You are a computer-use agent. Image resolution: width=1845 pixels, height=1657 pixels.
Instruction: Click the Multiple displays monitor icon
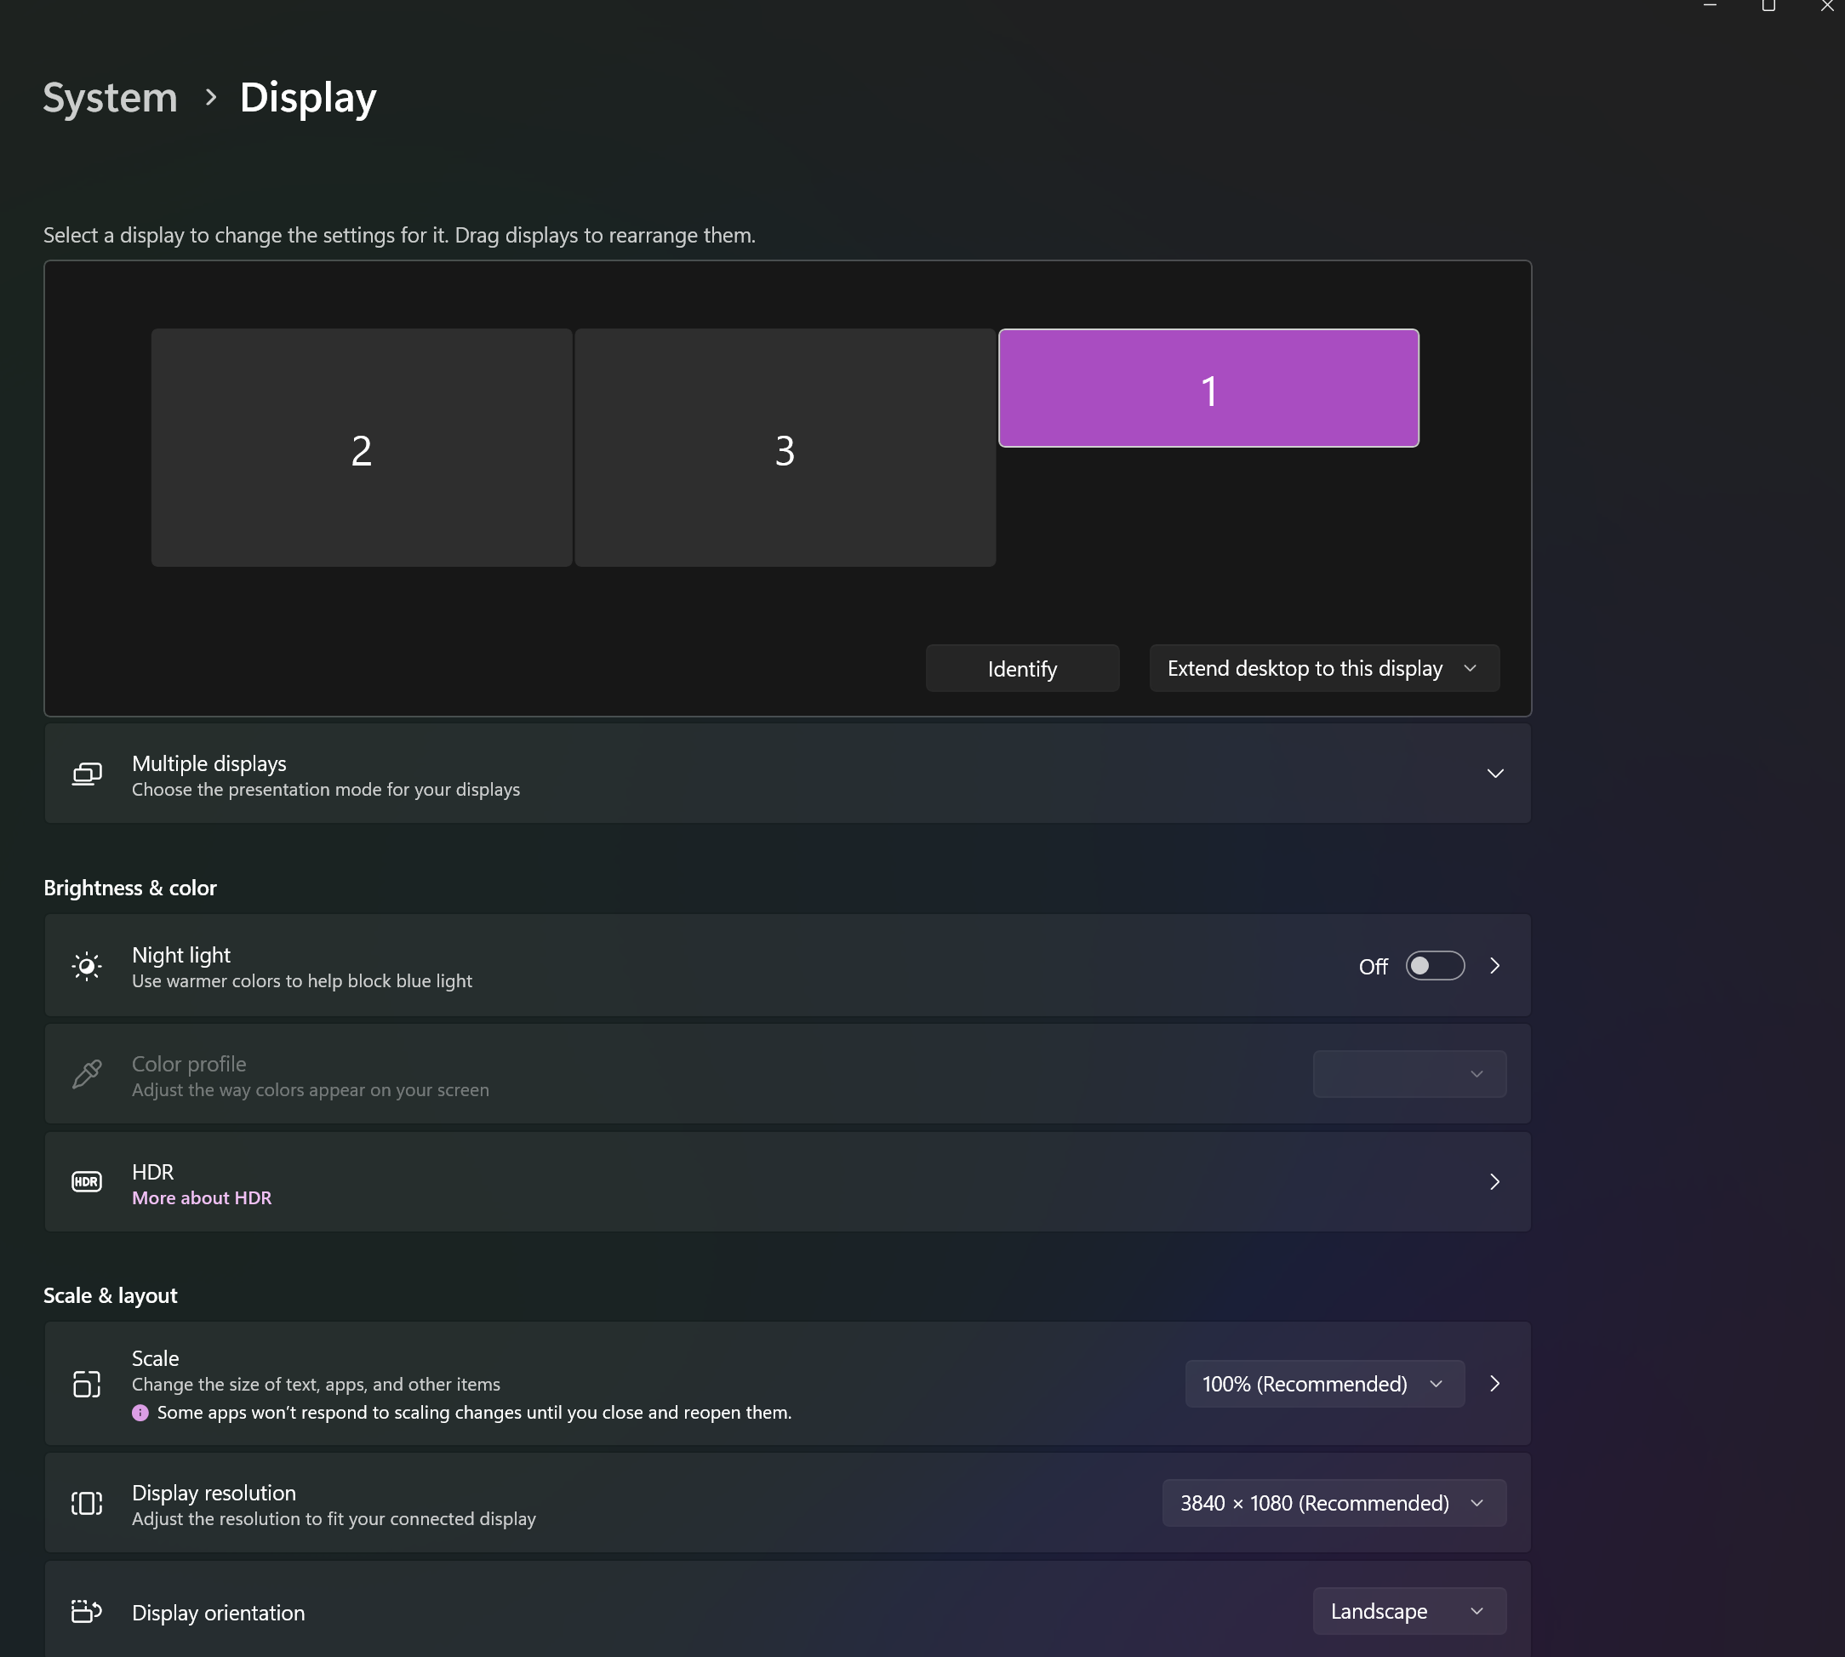tap(87, 774)
